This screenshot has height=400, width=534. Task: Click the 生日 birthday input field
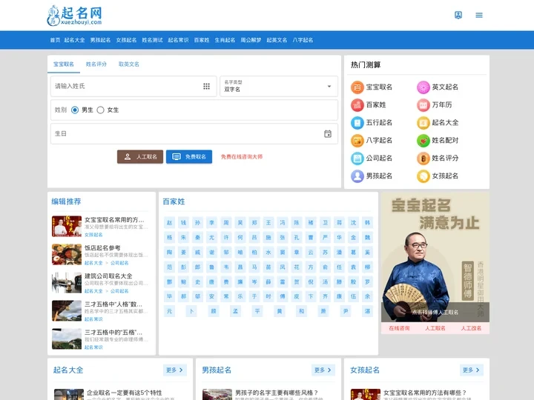click(194, 133)
